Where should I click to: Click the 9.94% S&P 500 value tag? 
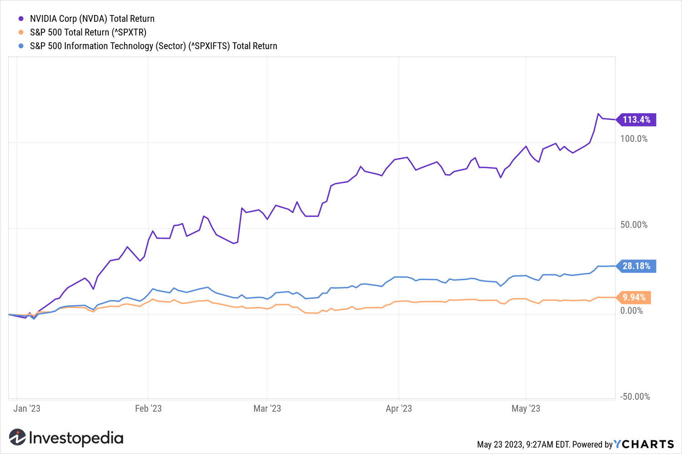coord(634,298)
